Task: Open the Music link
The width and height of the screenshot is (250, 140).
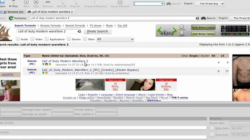Action: 109,25
